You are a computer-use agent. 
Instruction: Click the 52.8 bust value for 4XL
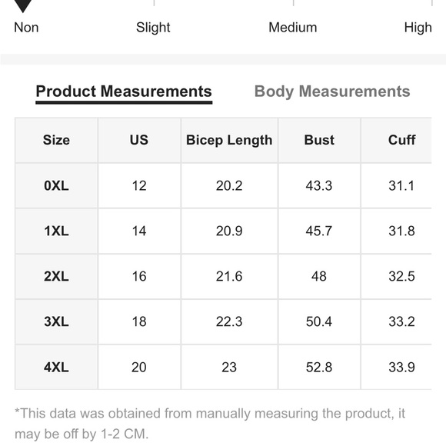(x=319, y=368)
